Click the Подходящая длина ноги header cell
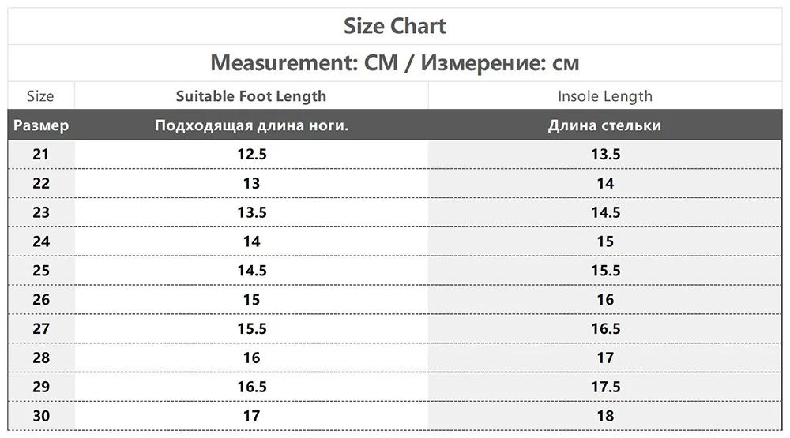The width and height of the screenshot is (790, 438). (251, 125)
